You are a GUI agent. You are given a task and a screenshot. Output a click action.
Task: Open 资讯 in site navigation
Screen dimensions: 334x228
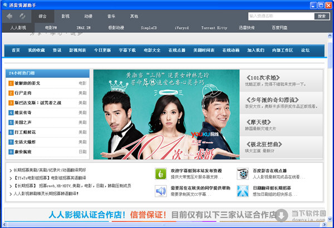[57, 50]
